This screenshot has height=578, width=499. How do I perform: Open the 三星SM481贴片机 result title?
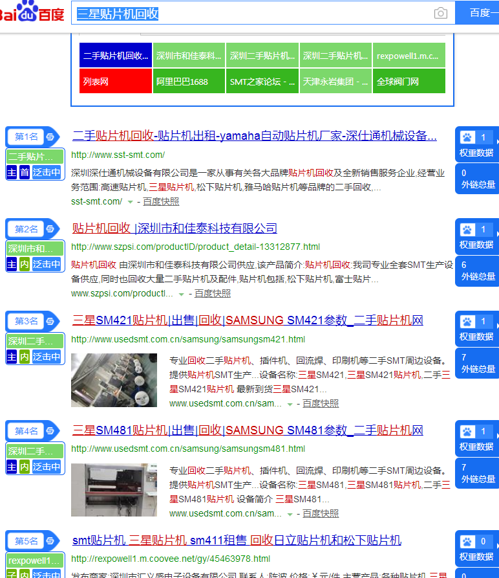click(248, 430)
